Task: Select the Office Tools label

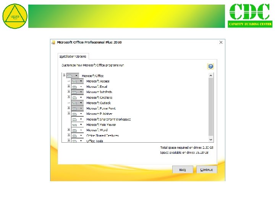Action: (95, 141)
